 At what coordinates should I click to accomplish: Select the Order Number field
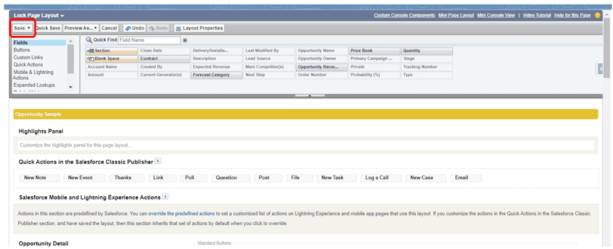click(322, 75)
